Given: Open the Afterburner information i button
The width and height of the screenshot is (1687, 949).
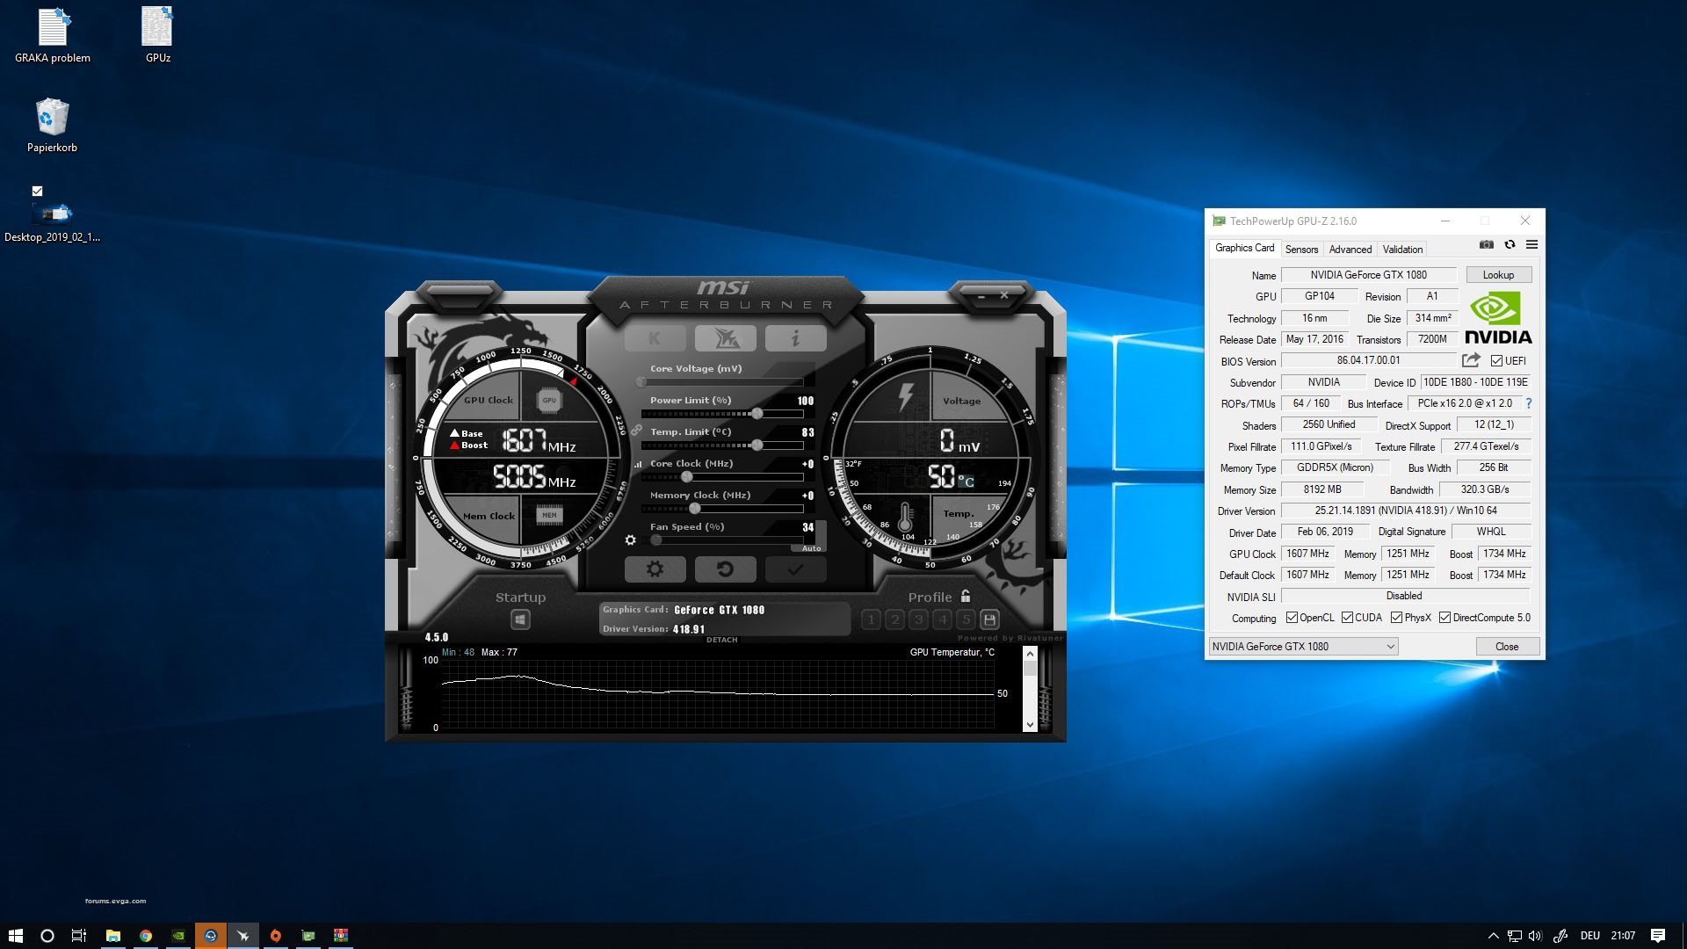Looking at the screenshot, I should point(795,338).
